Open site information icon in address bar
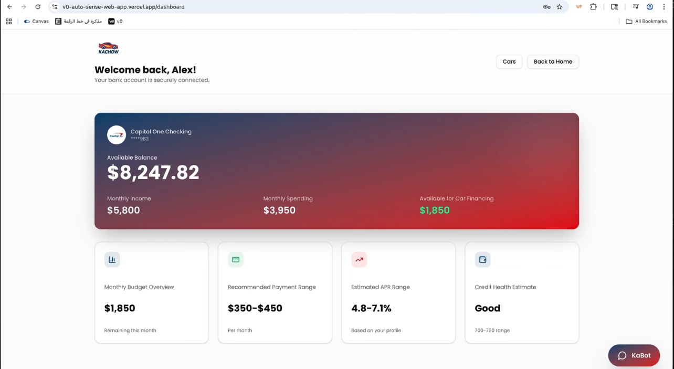 click(55, 7)
